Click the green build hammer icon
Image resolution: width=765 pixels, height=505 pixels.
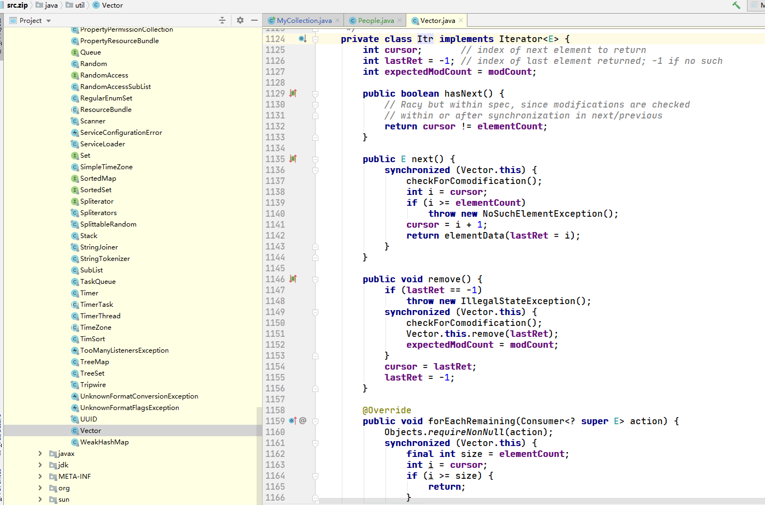736,5
